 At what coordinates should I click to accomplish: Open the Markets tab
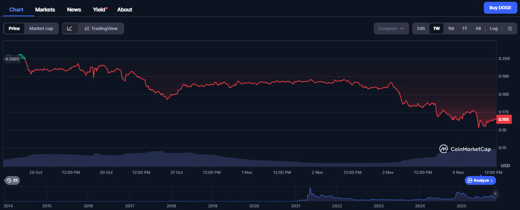[45, 10]
